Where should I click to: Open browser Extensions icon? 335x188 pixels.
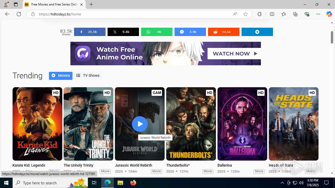point(259,14)
